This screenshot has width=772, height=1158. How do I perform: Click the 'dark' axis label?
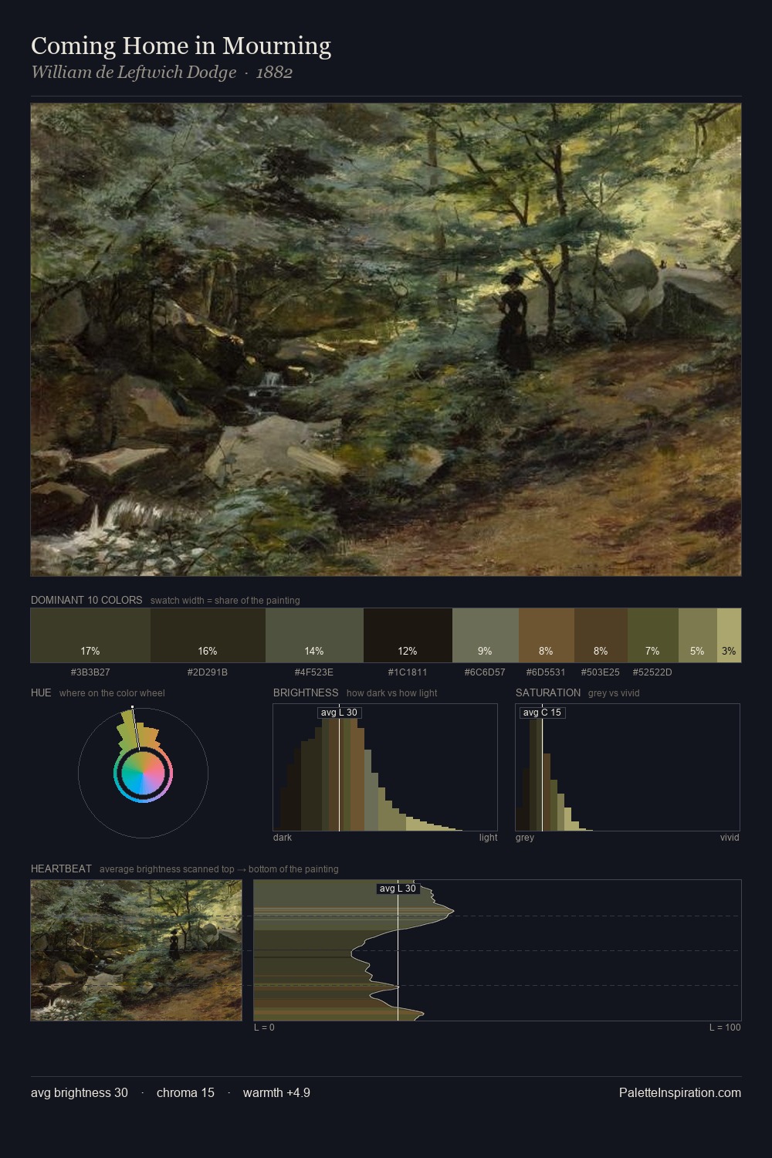(x=283, y=838)
